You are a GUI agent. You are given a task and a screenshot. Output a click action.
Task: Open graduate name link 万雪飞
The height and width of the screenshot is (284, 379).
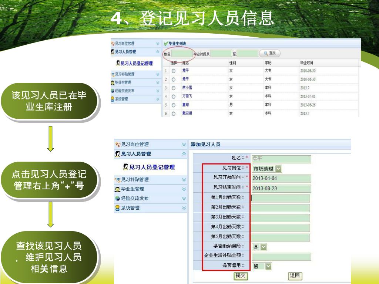187,96
